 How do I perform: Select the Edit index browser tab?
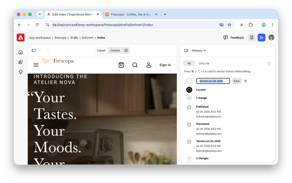(x=73, y=14)
